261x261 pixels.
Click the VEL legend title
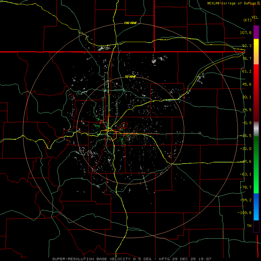pos(255,17)
